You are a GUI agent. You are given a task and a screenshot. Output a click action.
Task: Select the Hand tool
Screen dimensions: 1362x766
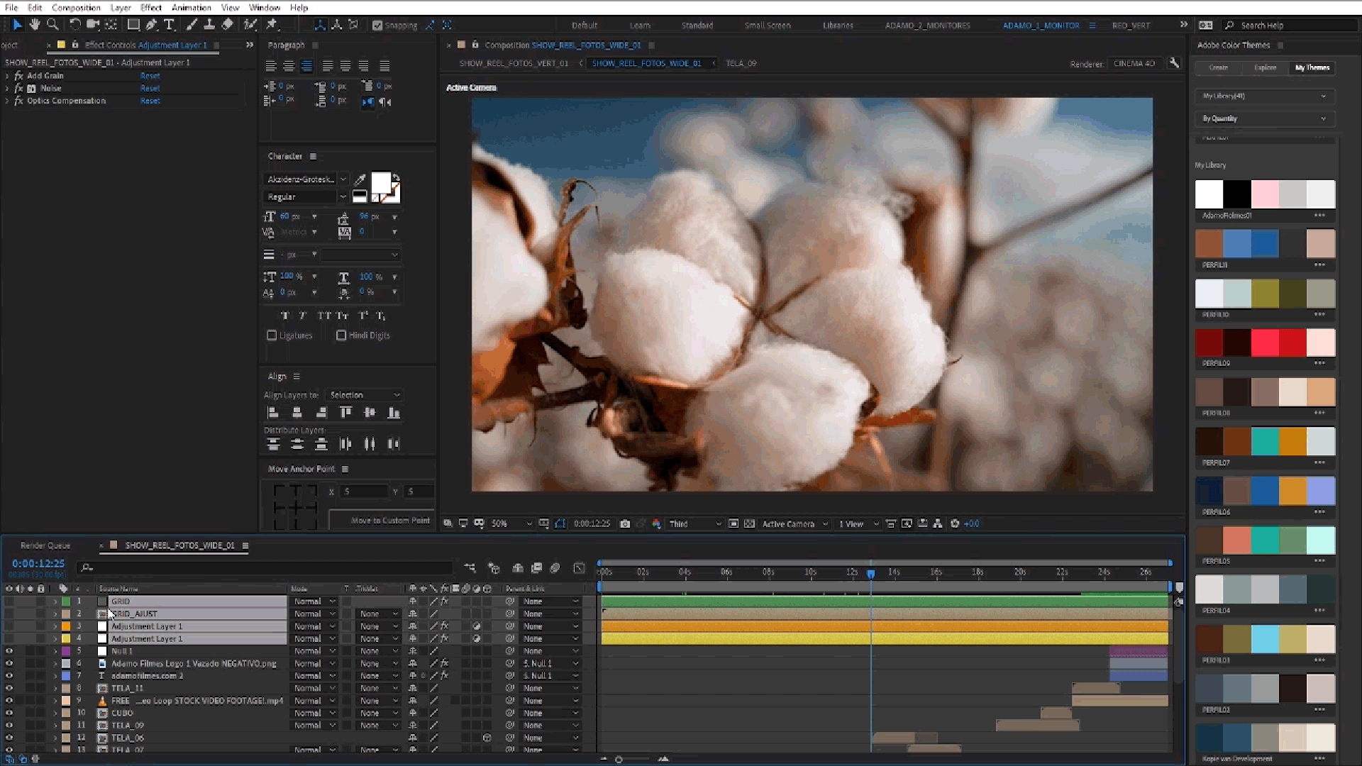click(x=34, y=25)
